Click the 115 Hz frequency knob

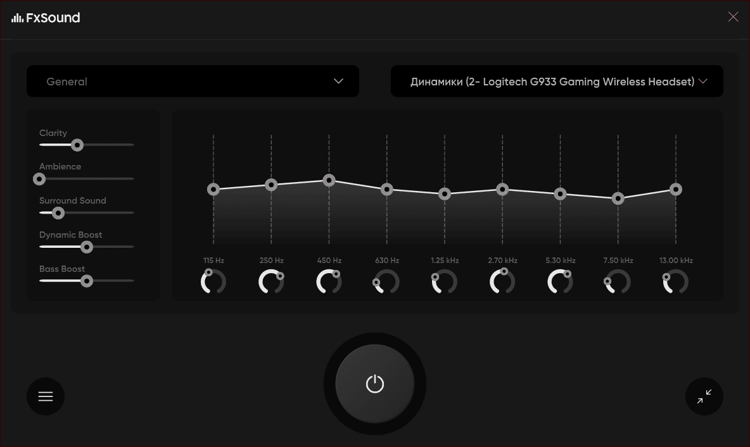[x=213, y=281]
